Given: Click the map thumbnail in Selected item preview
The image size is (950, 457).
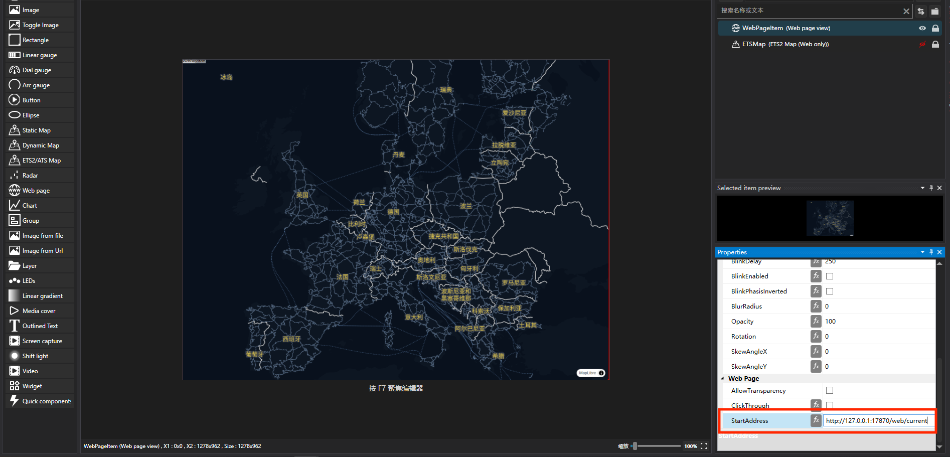Looking at the screenshot, I should (x=830, y=218).
